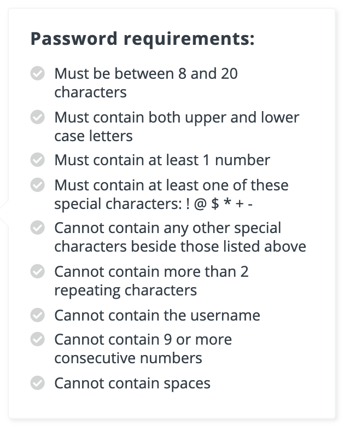Click the 9 or more consecutive numbers text
This screenshot has height=442, width=350.
[x=143, y=348]
